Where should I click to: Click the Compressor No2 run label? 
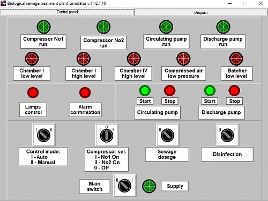coord(103,43)
